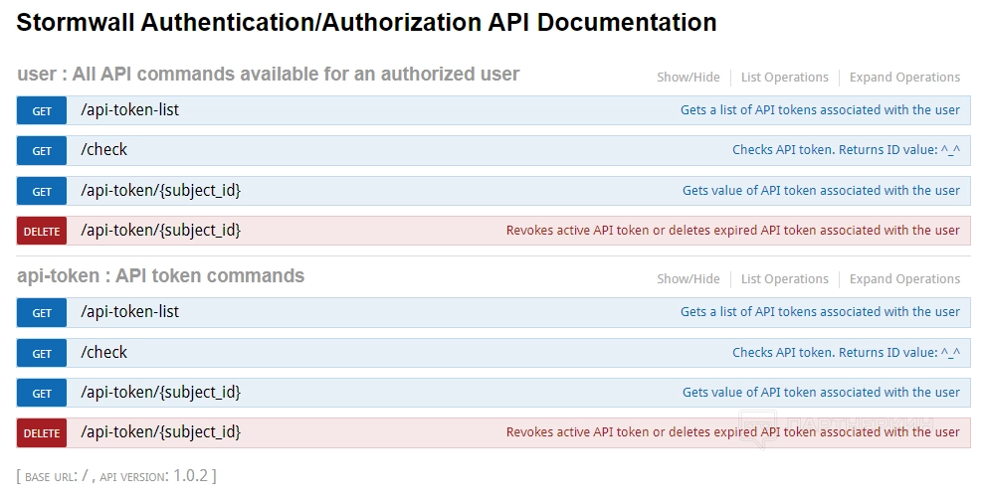Open /api-token-list path link in user section

[129, 110]
